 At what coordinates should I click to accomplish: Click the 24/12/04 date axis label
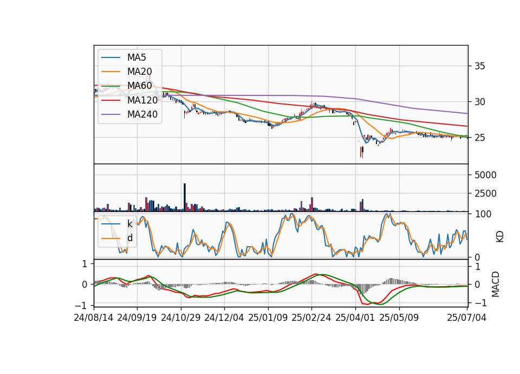click(x=224, y=318)
